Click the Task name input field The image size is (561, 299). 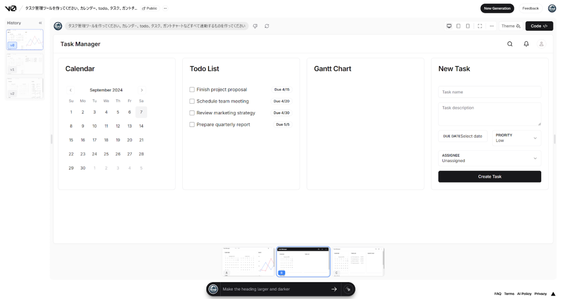[x=489, y=92]
